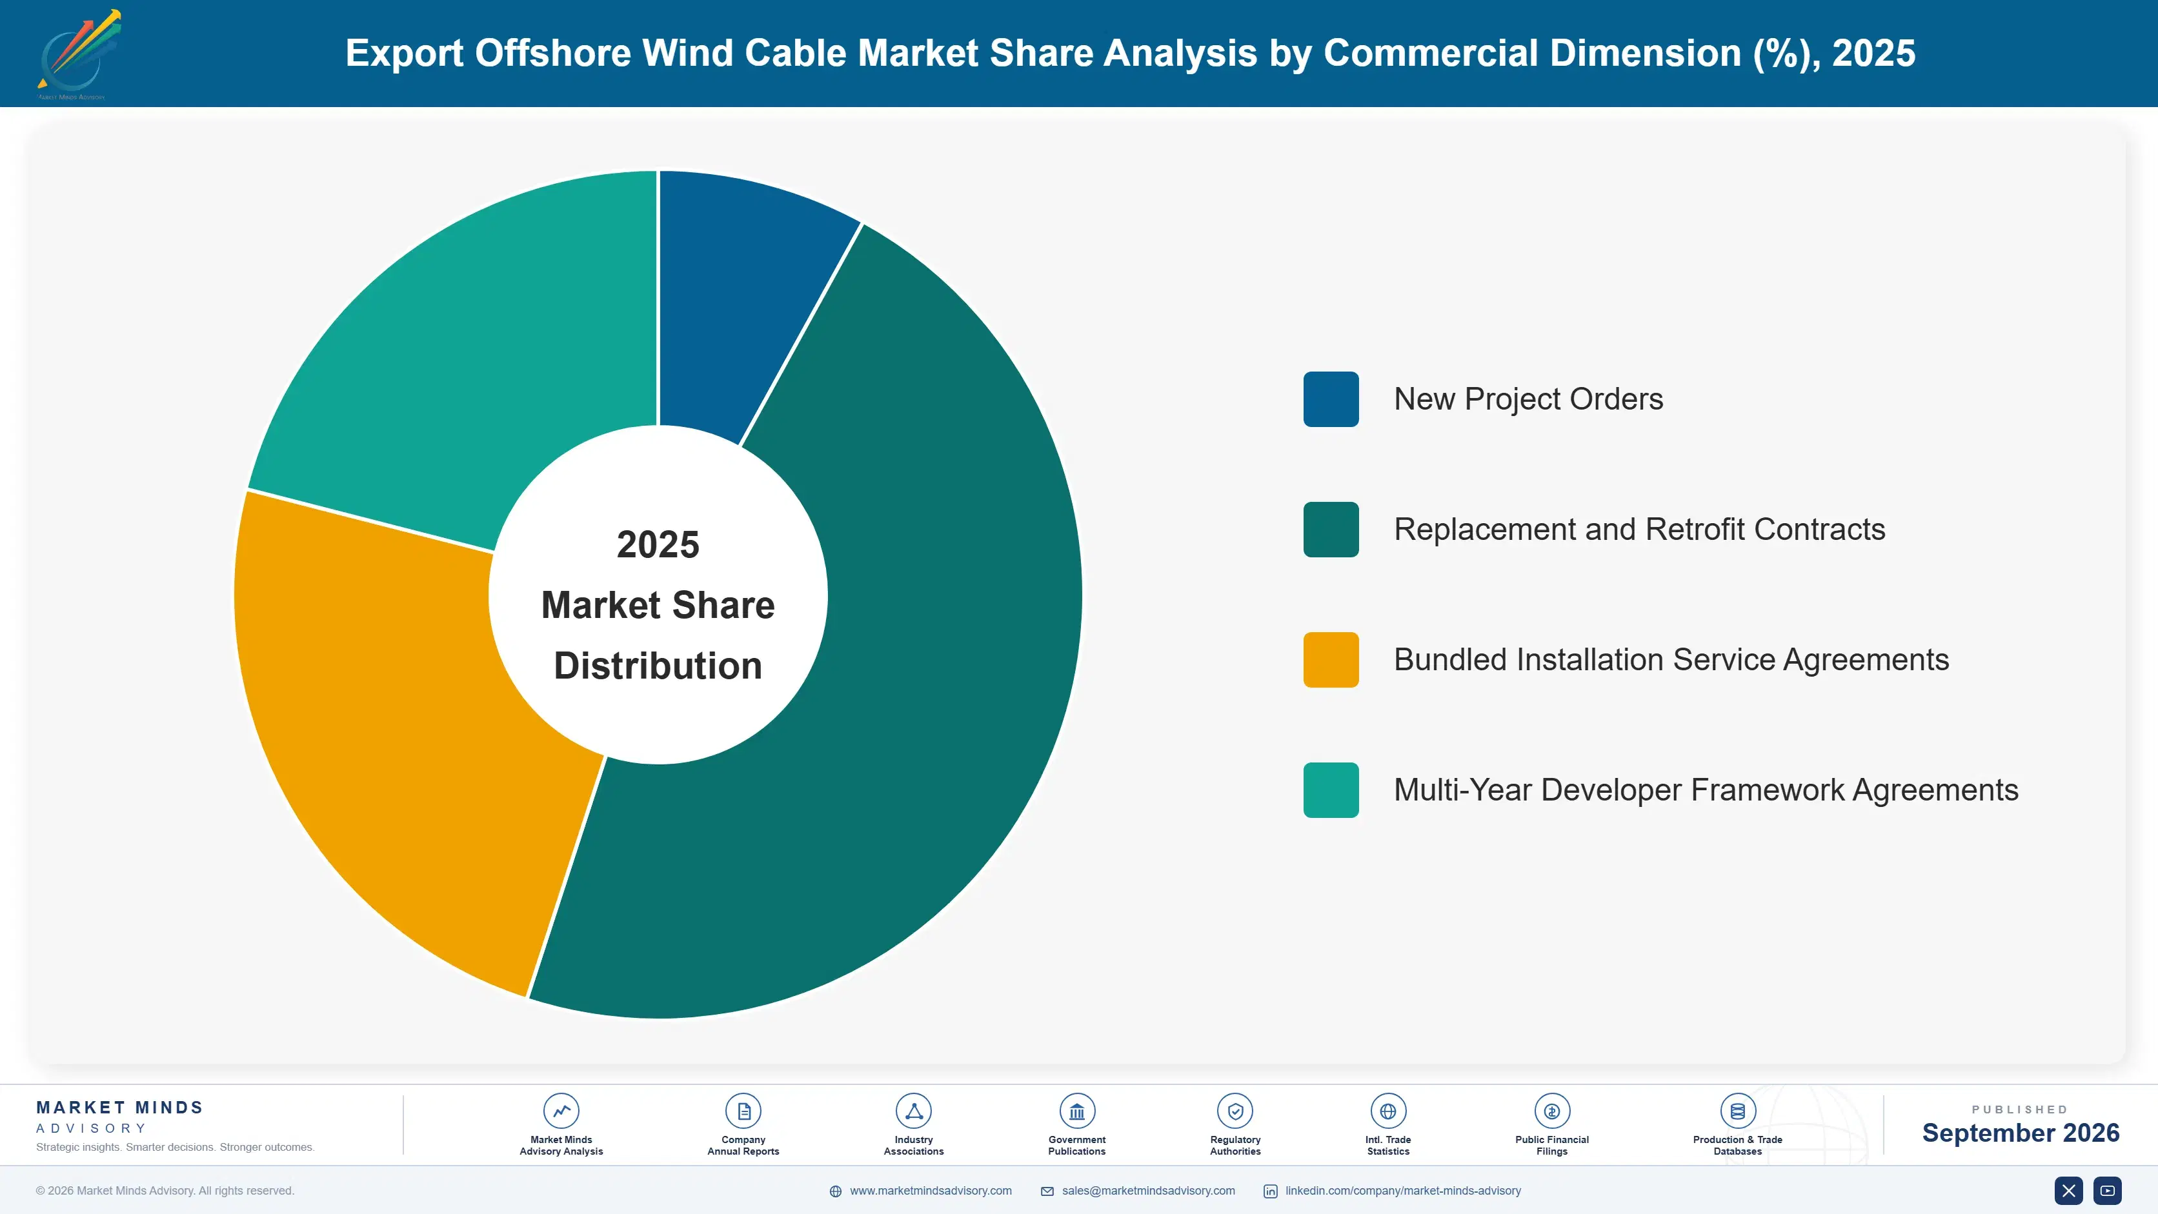Click the Government Publications label text
This screenshot has width=2158, height=1214.
pos(1076,1146)
